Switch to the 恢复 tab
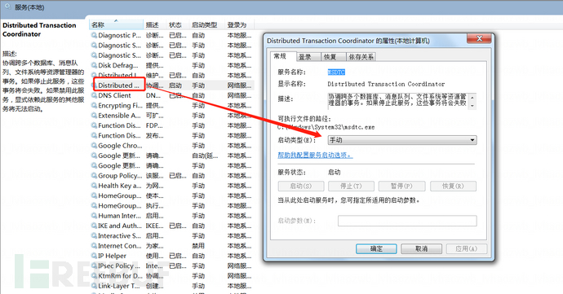Screen dimensions: 563x294 (333, 57)
